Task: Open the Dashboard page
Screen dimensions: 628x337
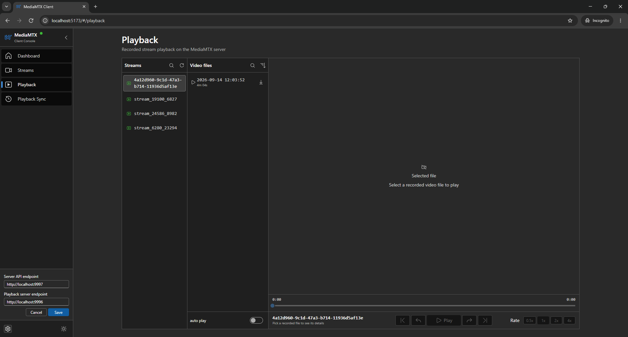Action: click(x=36, y=56)
